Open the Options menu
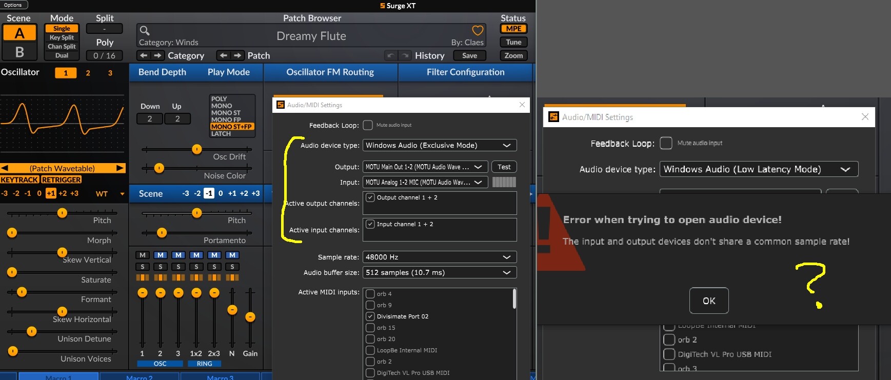 point(13,5)
